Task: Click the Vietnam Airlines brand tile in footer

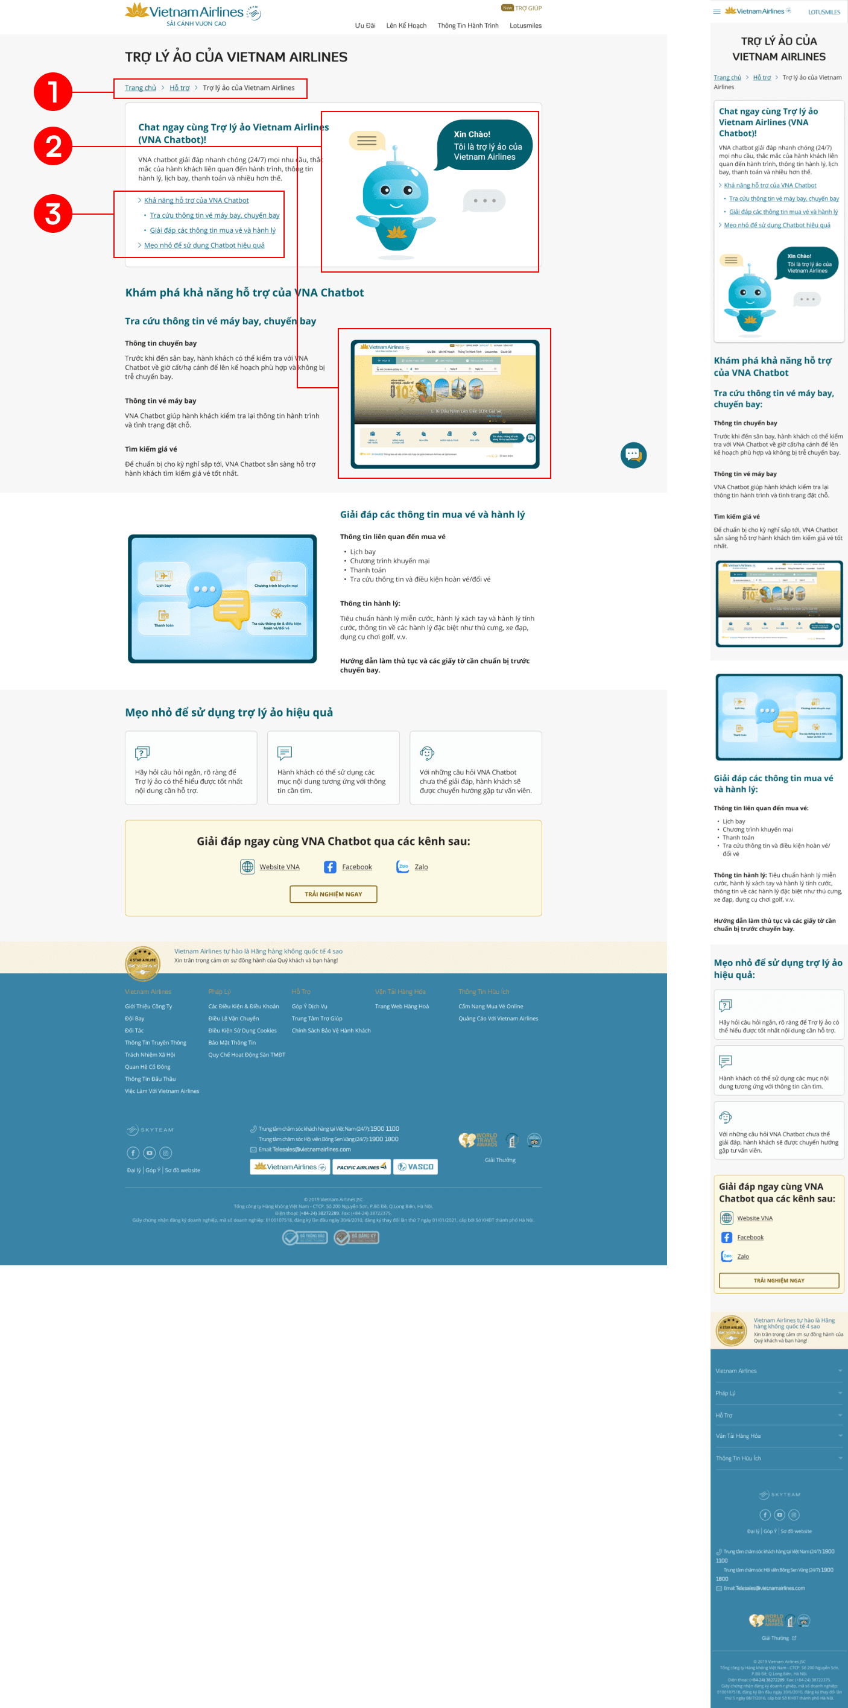Action: coord(290,1167)
